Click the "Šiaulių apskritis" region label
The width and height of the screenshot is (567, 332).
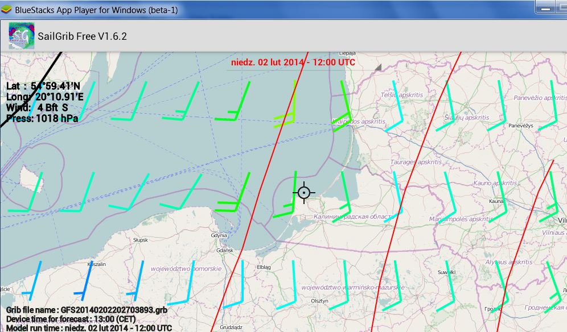point(466,118)
